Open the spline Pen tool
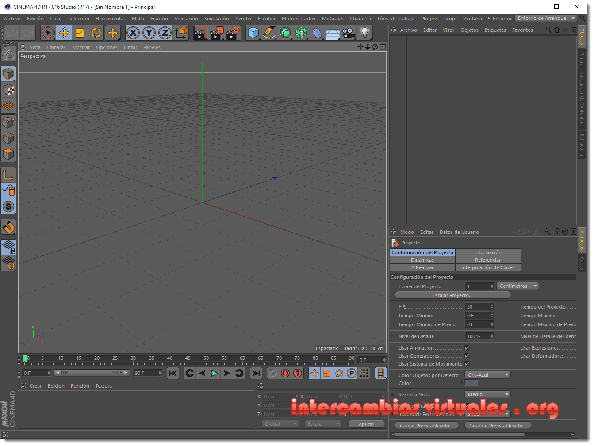 [269, 33]
